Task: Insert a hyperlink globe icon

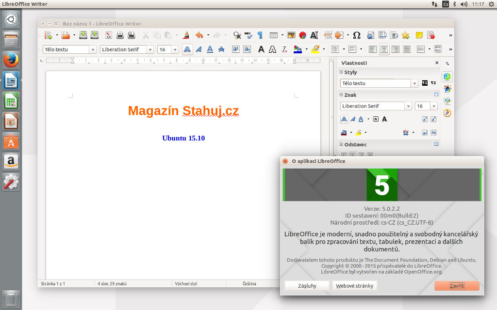Action: 370,35
